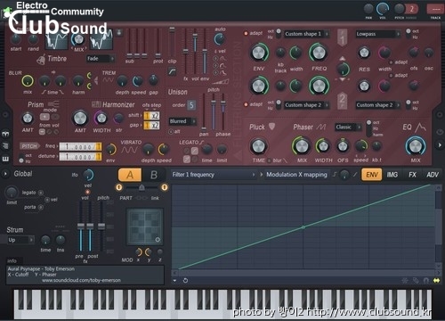Click the PITCH label button
The image size is (445, 321).
tap(29, 146)
